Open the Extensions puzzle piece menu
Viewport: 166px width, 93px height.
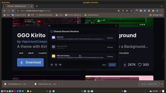tap(153, 11)
